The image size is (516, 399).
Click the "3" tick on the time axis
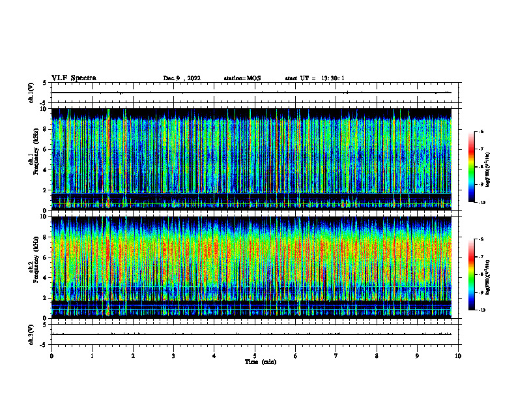[173, 356]
